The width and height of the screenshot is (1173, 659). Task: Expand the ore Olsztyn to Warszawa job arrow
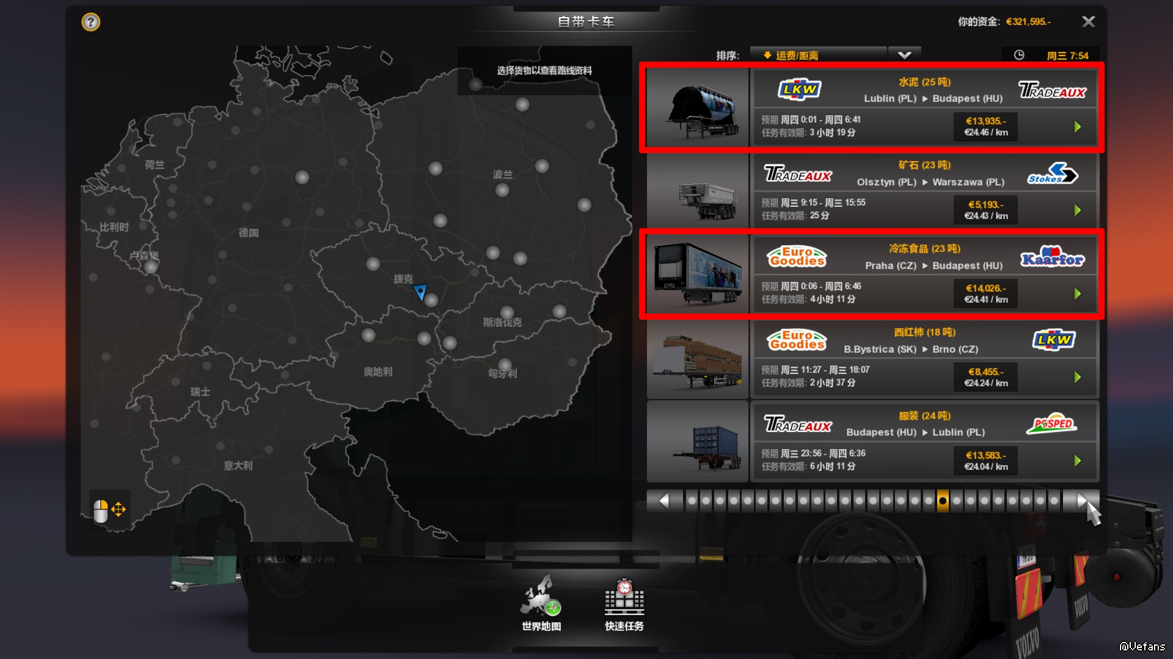coord(1078,211)
